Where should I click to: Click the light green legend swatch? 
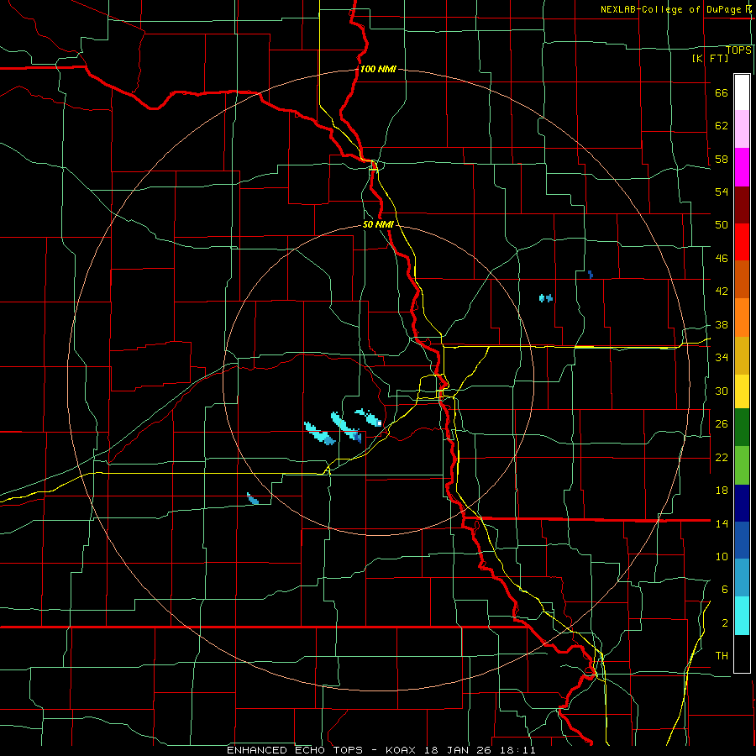click(x=742, y=465)
